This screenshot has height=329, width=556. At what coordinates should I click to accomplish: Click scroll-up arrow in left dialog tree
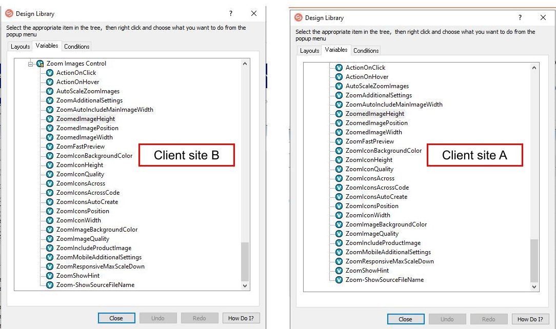tap(245, 64)
